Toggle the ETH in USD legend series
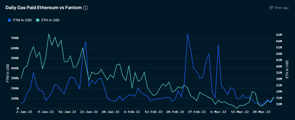Viewport: 295px width, 120px height. 48,20
